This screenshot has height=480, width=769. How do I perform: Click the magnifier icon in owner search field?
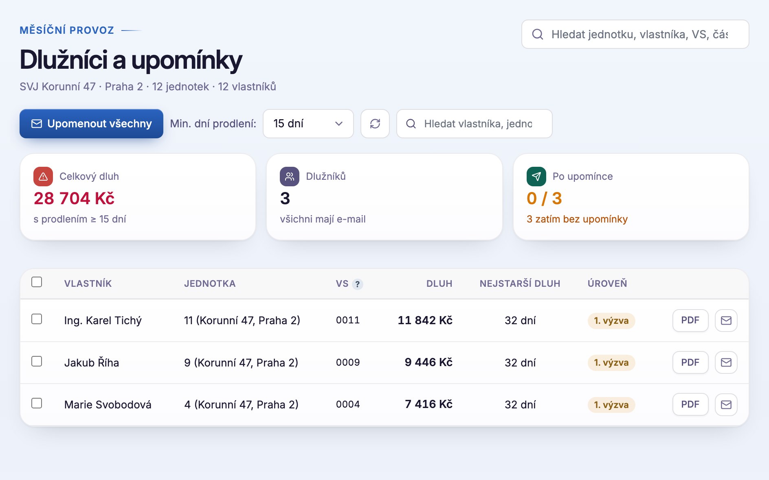(411, 124)
